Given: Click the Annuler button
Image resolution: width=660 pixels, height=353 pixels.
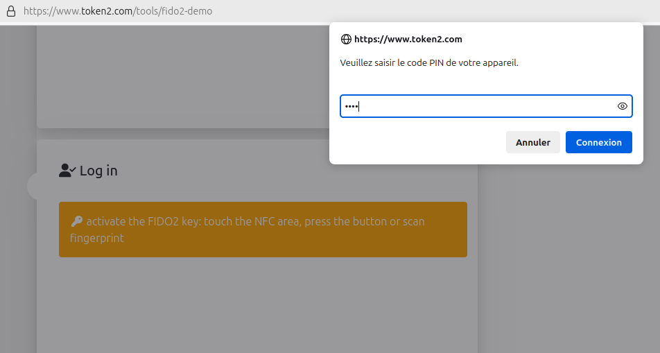Looking at the screenshot, I should (533, 142).
